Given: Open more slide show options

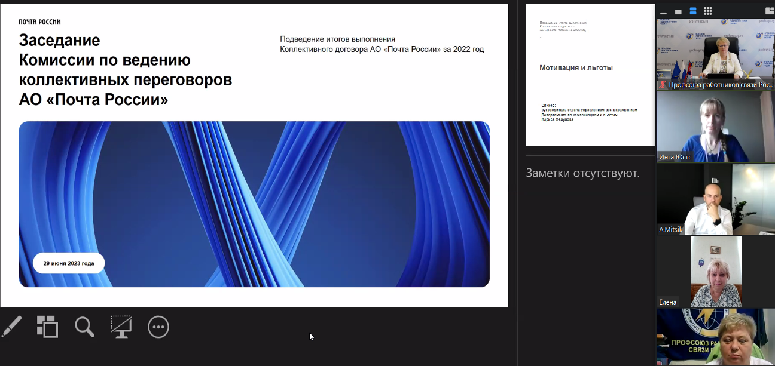Looking at the screenshot, I should (158, 327).
